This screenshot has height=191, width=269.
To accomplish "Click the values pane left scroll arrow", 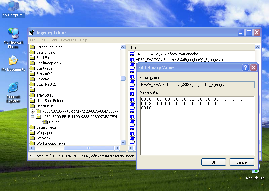I will (x=131, y=148).
